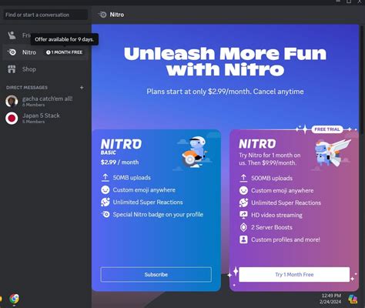The width and height of the screenshot is (365, 308).
Task: Click Nitro Basic custom emoji smiley icon
Action: click(105, 189)
